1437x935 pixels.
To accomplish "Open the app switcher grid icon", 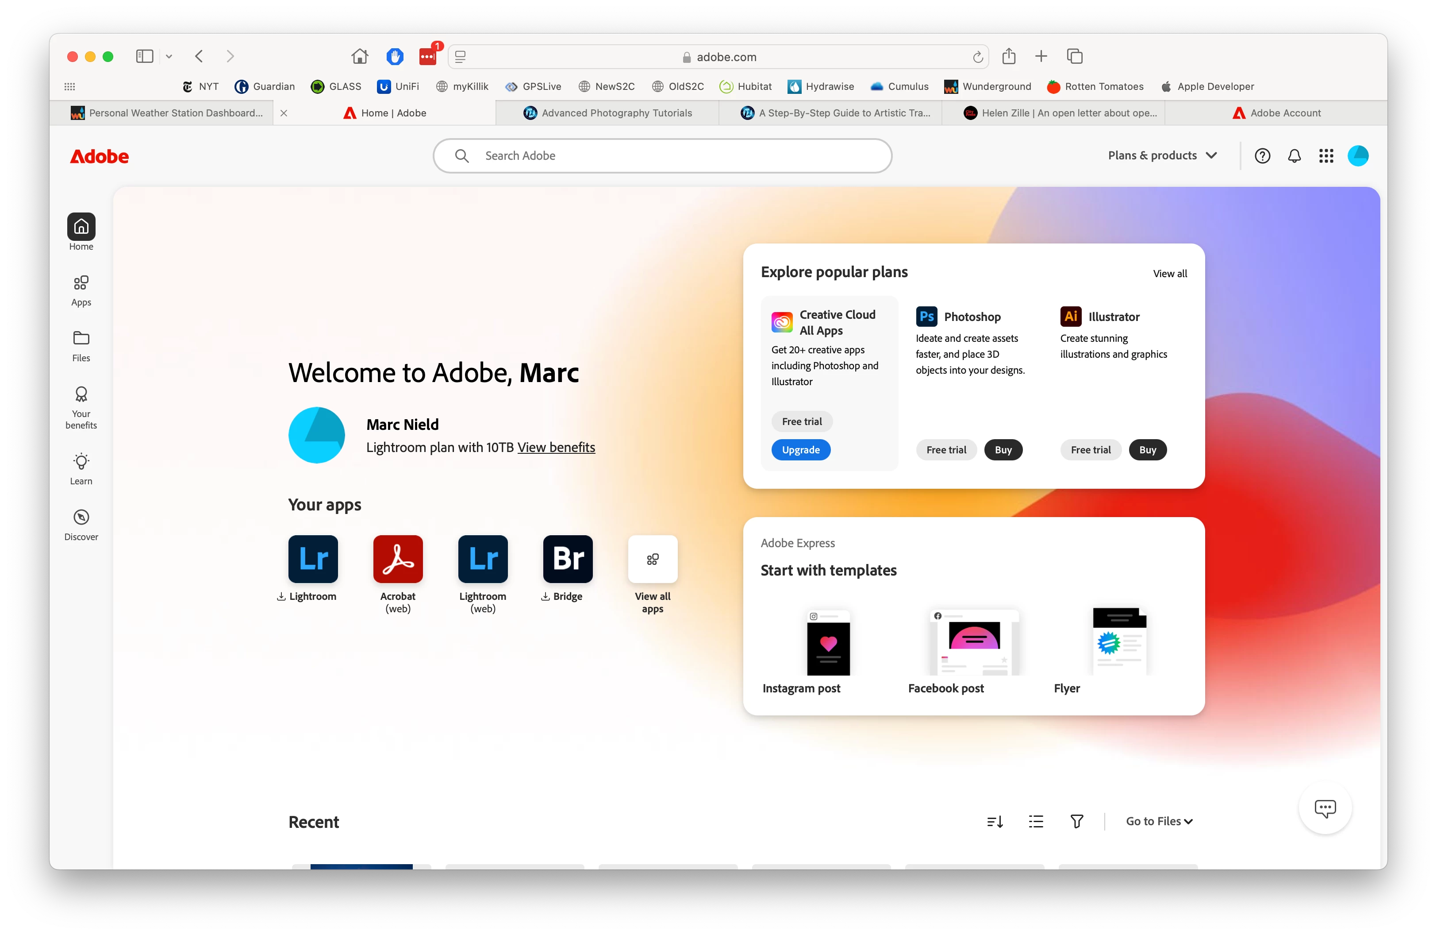I will (1326, 156).
